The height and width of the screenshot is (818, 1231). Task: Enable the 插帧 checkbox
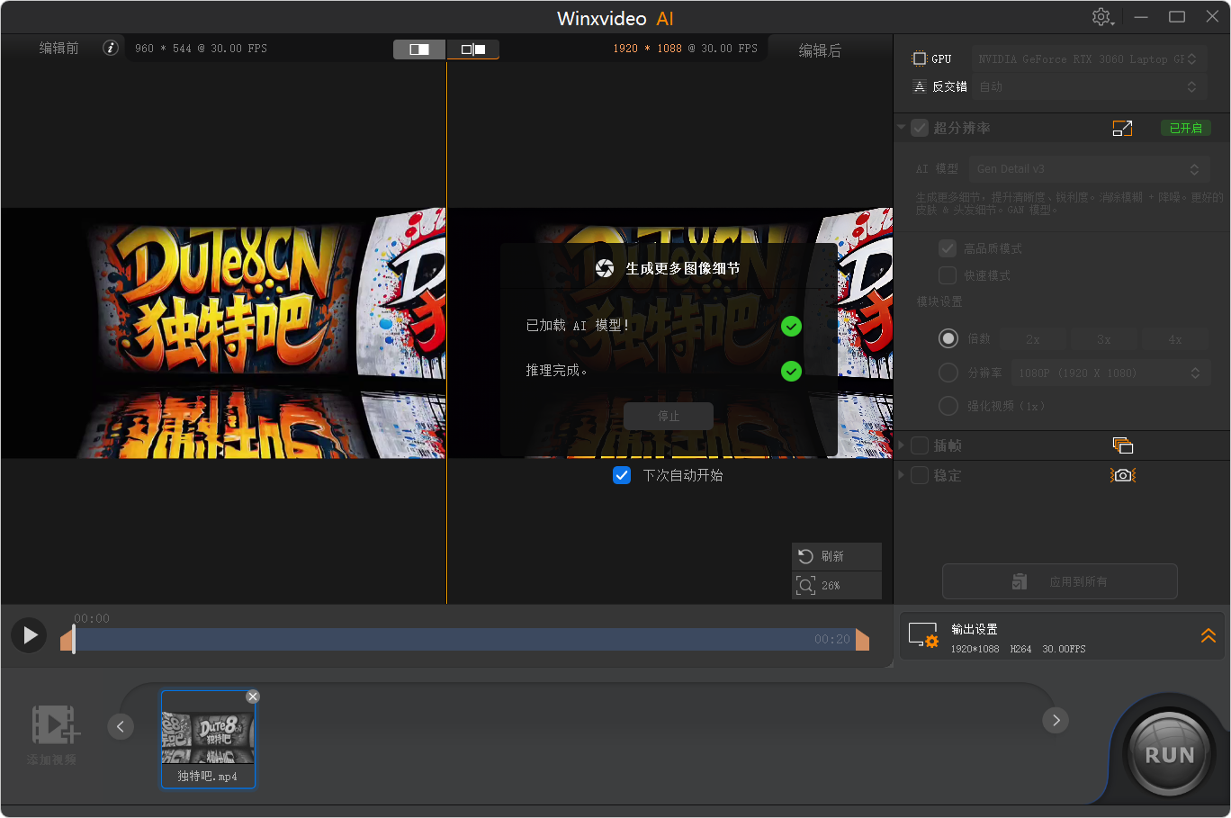coord(920,445)
